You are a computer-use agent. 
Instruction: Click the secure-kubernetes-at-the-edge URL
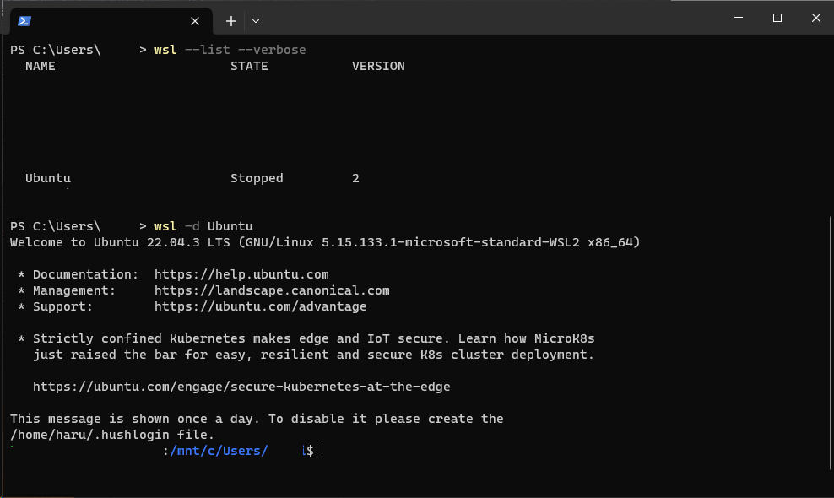pyautogui.click(x=241, y=387)
